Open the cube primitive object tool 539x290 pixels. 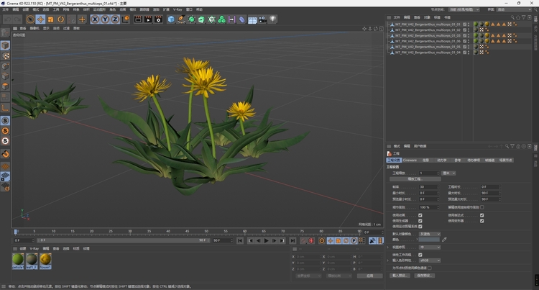[171, 19]
